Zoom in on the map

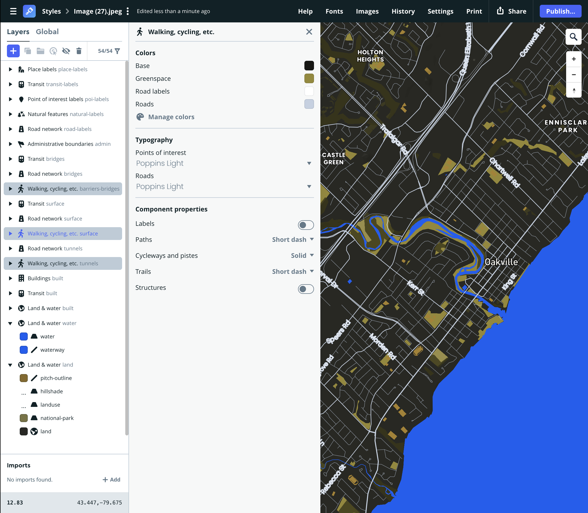[x=574, y=59]
